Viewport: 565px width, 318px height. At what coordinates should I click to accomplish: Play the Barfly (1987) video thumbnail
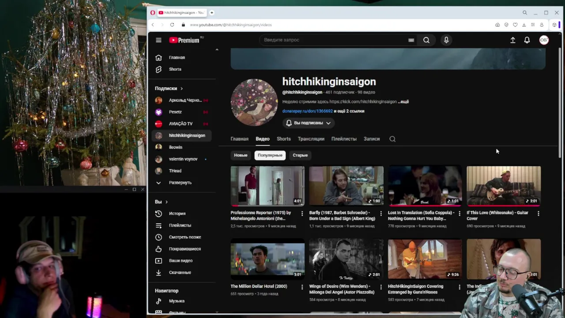click(x=347, y=186)
